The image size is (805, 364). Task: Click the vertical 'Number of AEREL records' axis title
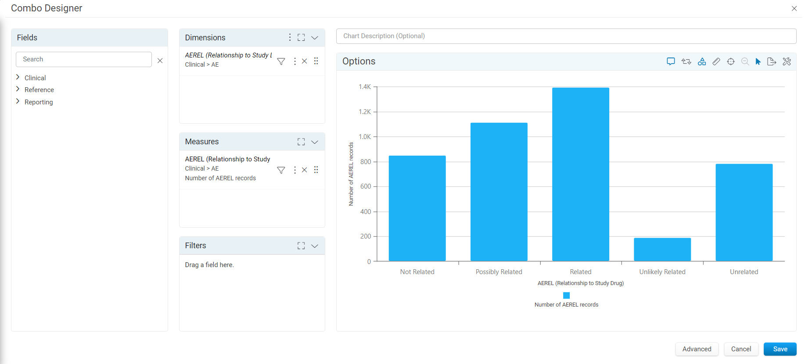click(351, 174)
